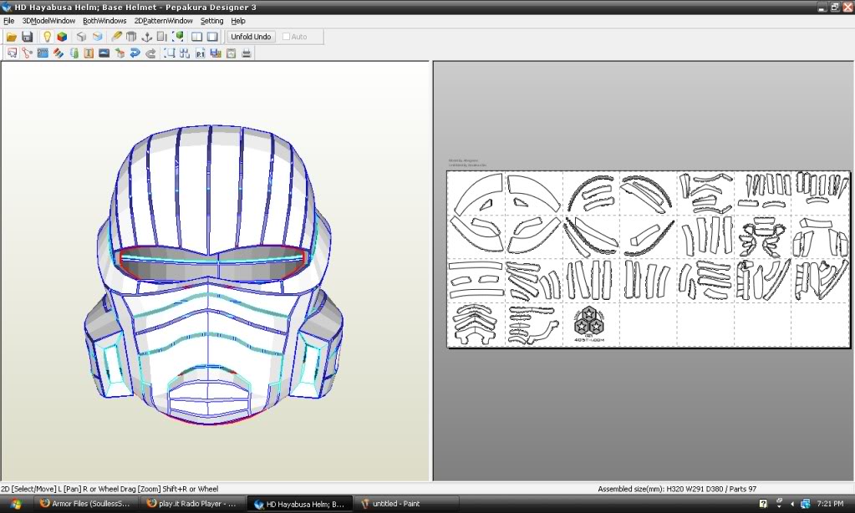Select the Select/Move parts tool icon
Image resolution: width=855 pixels, height=513 pixels.
12,53
